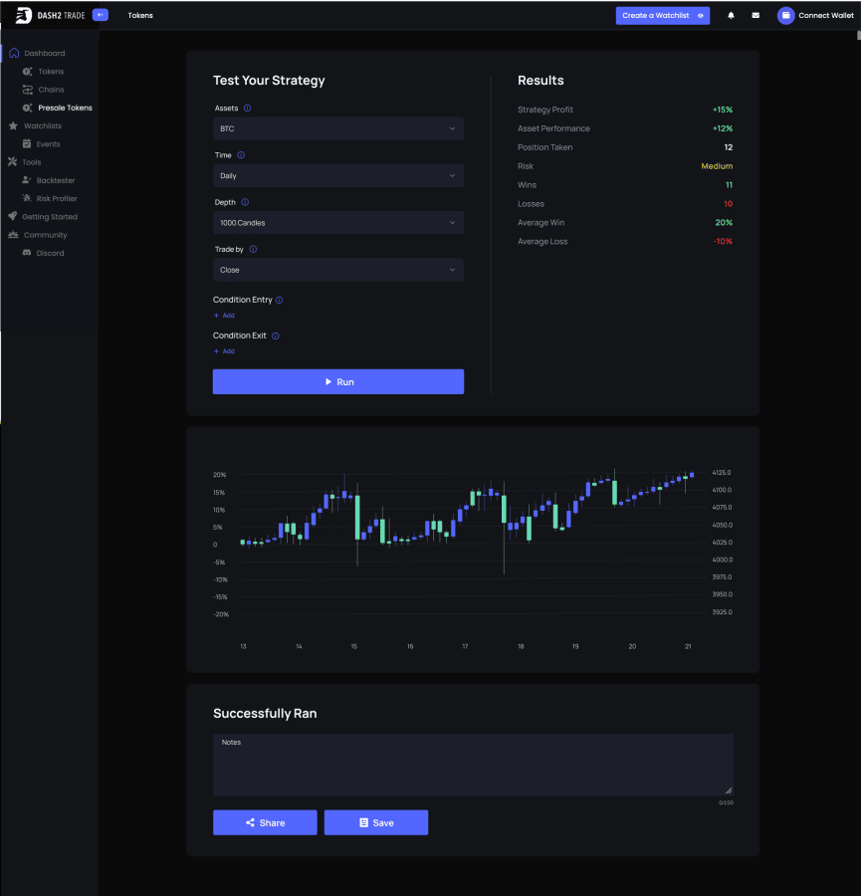Viewport: 861px width, 896px height.
Task: Click the Strategy Profit +15% value
Action: click(x=723, y=110)
